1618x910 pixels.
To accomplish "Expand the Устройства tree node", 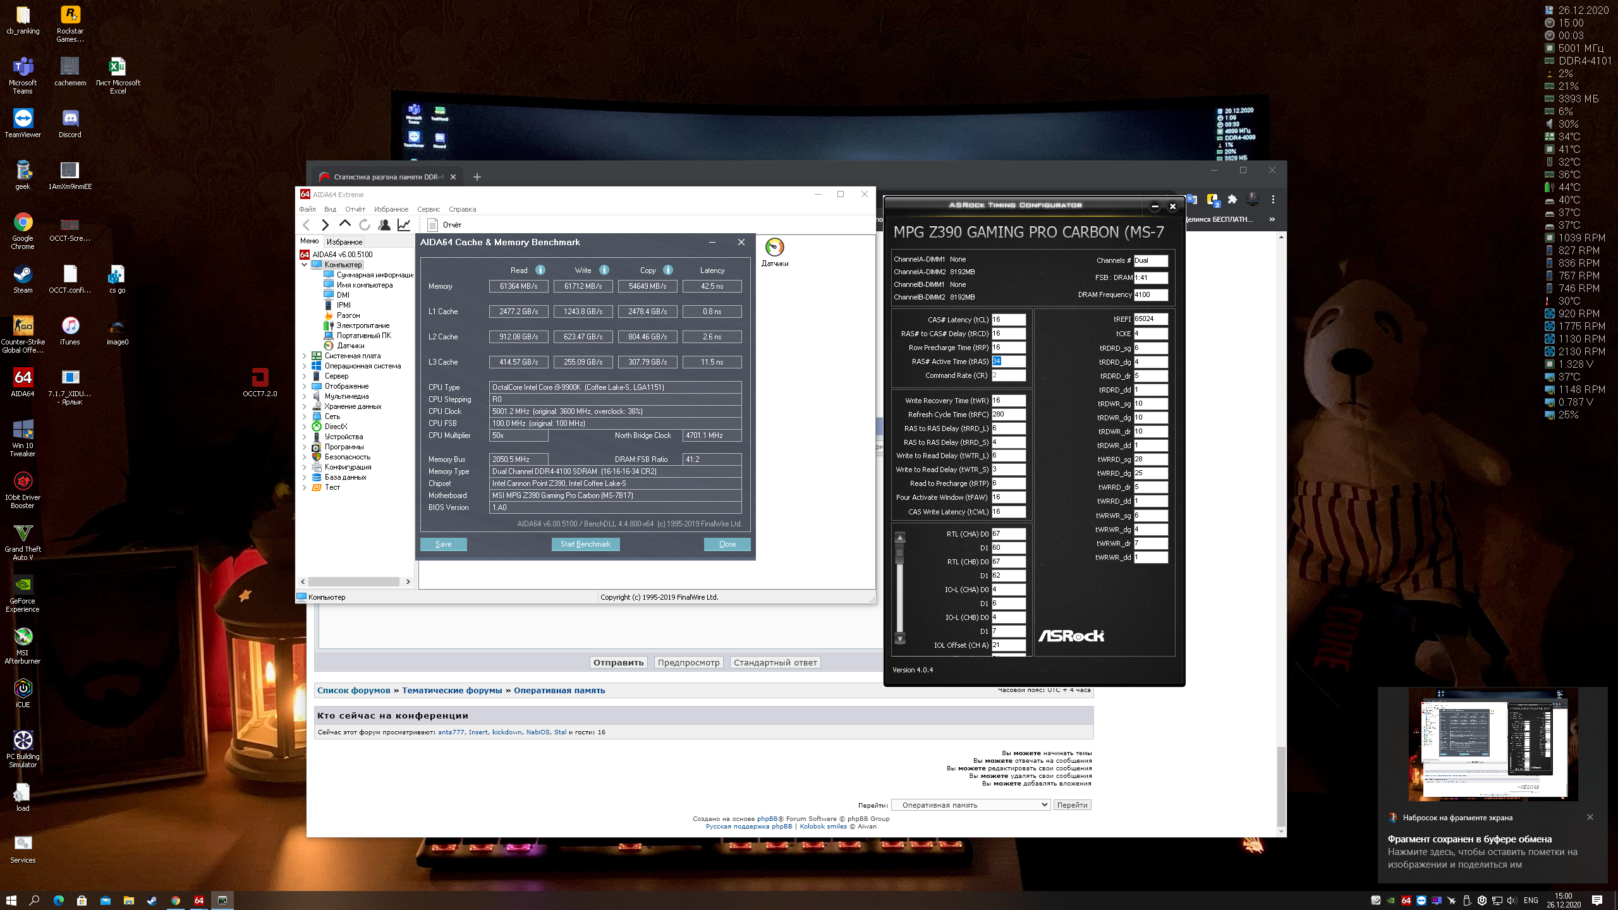I will tap(305, 437).
